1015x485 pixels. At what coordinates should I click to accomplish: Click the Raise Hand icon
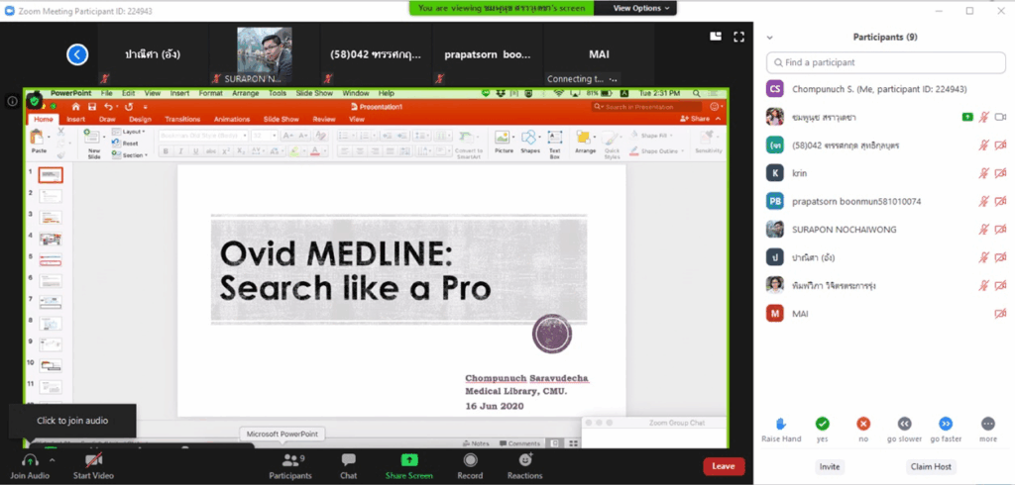pos(780,424)
